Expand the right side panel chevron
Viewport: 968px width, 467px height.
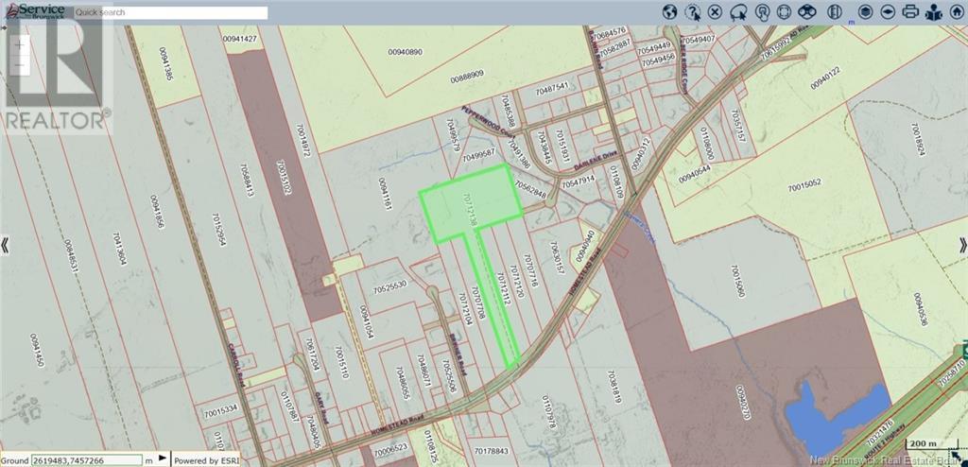pos(961,246)
